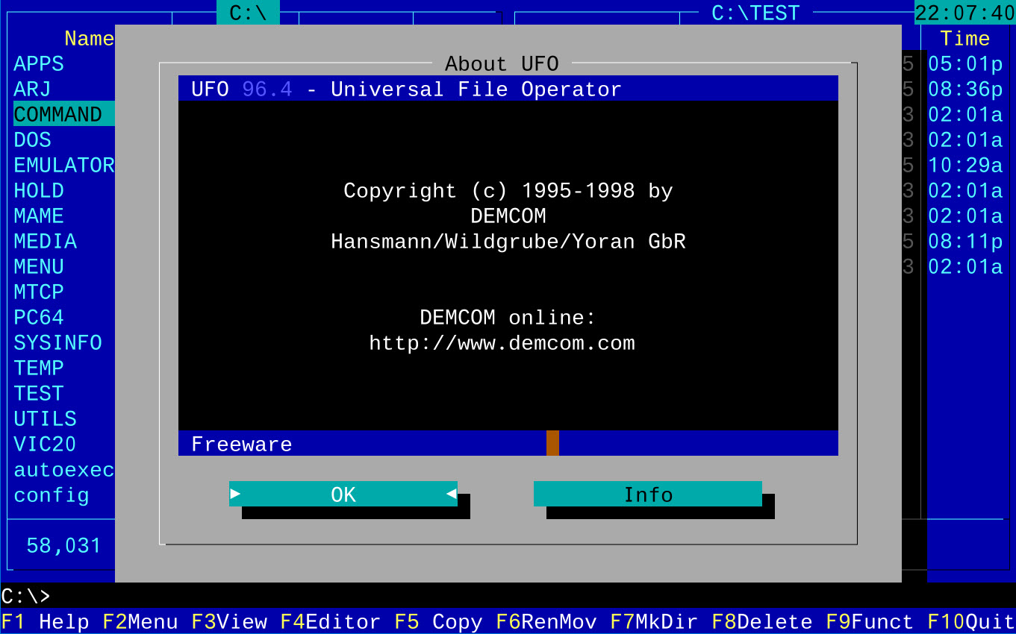The height and width of the screenshot is (634, 1016).
Task: Select the PC64 directory entry
Action: coord(39,317)
